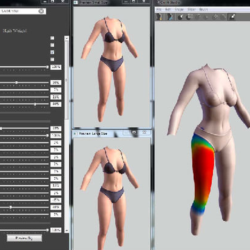Click the value box of the bottom slider
Viewport: 250px width, 250px height.
[x=56, y=230]
